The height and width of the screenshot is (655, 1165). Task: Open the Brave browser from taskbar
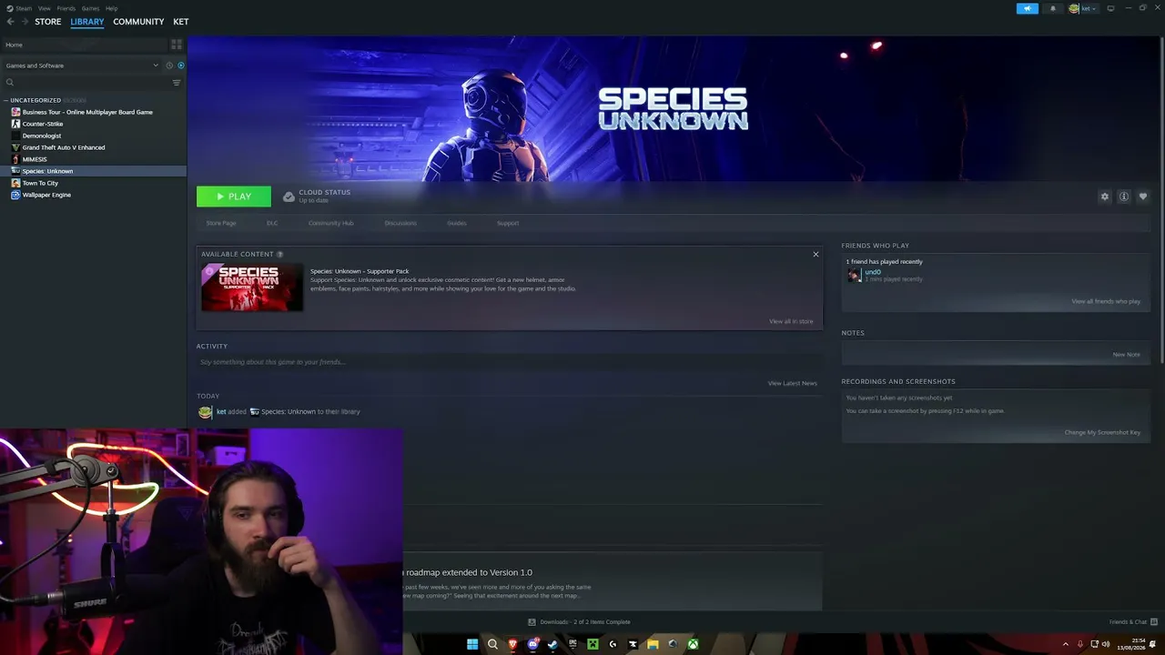pyautogui.click(x=512, y=644)
